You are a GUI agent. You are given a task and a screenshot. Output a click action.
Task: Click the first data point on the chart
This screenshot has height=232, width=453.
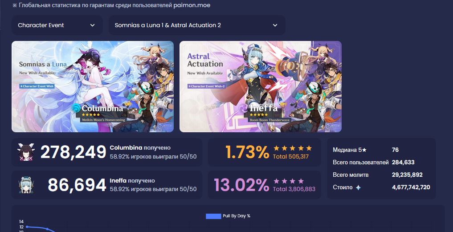point(27,227)
